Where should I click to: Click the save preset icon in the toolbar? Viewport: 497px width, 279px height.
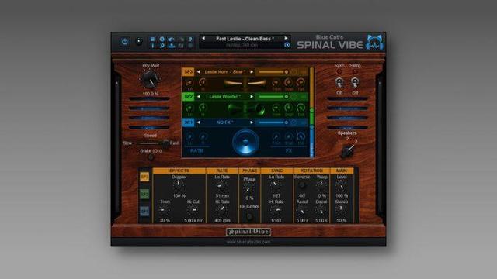click(172, 46)
